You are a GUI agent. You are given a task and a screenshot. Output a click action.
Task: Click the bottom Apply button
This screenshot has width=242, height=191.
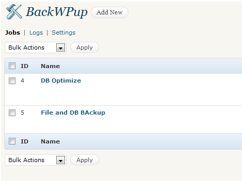pyautogui.click(x=85, y=160)
